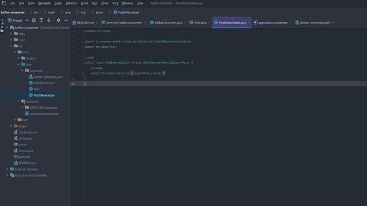Viewport: 367px width, 206px height.
Task: Open the Run menu
Action: pyautogui.click(x=94, y=3)
